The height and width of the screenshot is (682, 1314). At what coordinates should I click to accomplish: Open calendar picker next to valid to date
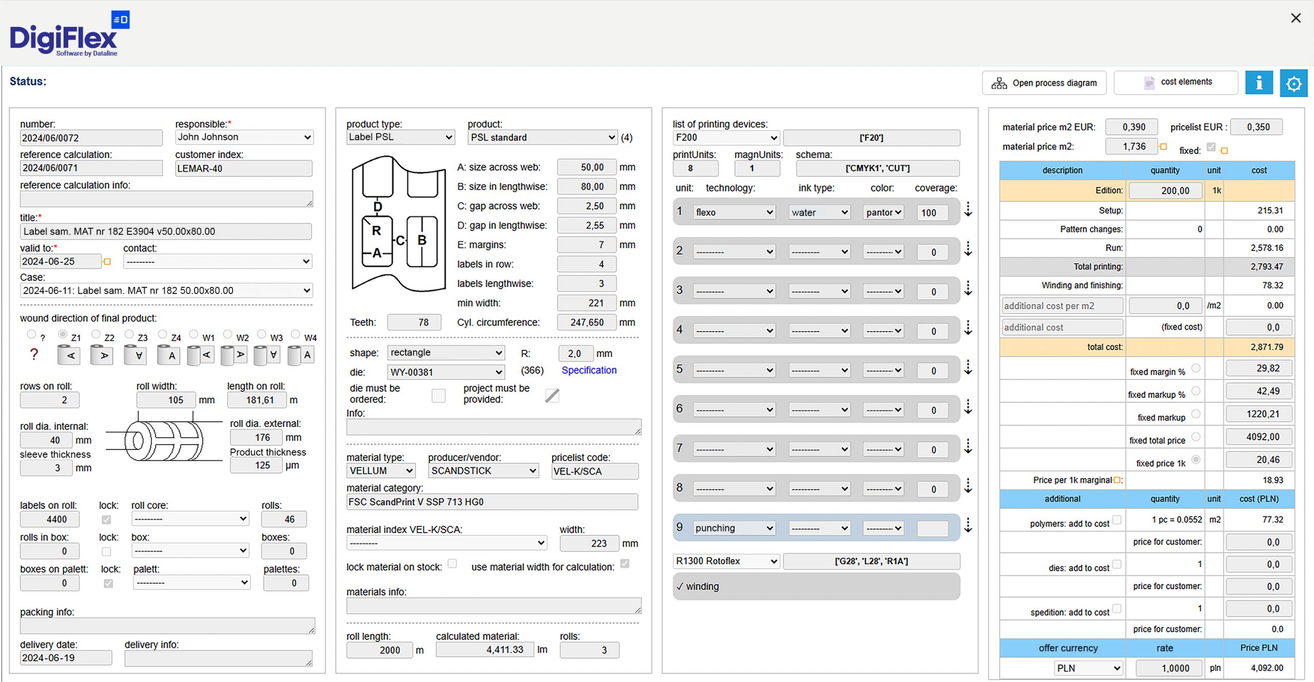point(107,262)
